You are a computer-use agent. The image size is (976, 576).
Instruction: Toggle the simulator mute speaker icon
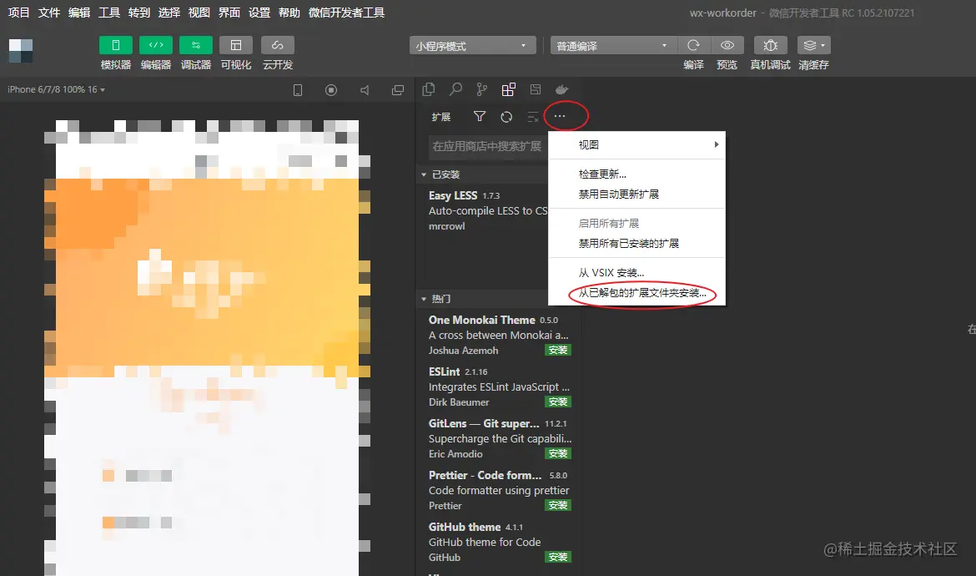tap(365, 90)
